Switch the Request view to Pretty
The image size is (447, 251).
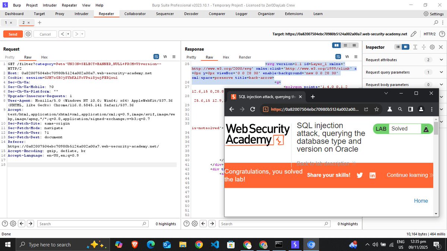pos(10,57)
